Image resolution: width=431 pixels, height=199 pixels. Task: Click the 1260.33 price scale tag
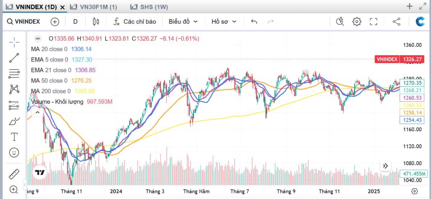411,105
